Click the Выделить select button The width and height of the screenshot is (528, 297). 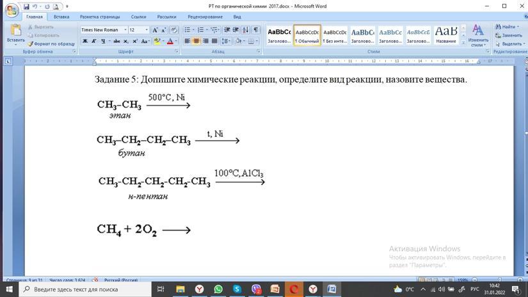pos(510,44)
